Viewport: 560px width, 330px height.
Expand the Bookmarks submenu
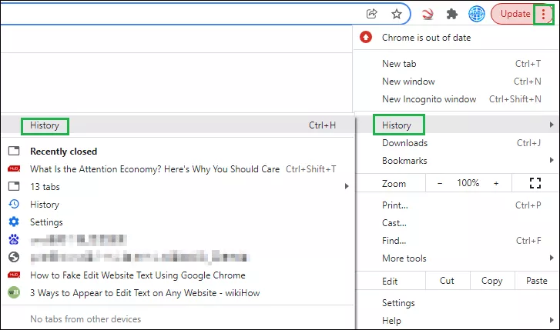click(x=456, y=161)
